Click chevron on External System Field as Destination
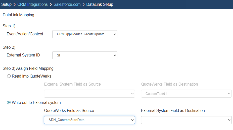Screen dimensions: 233x130 pos(229,120)
